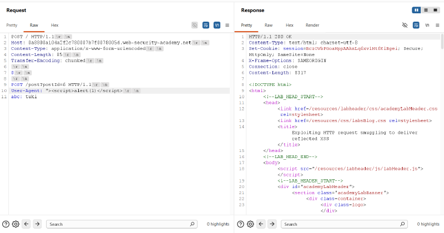The width and height of the screenshot is (444, 233).
Task: Go to next match in Request search
Action: [37, 224]
